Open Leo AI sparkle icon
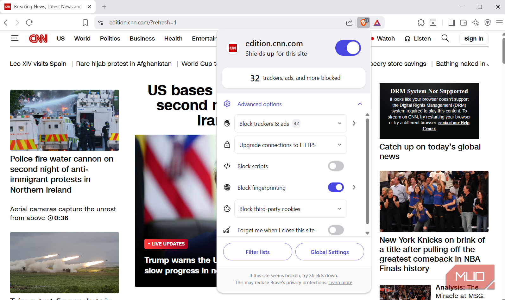Viewport: 505px width, 300px height. tap(476, 22)
